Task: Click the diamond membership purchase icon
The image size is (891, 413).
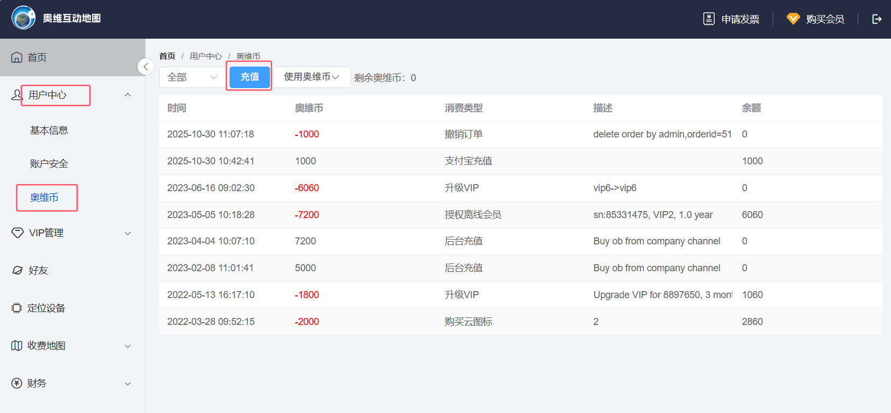Action: click(793, 19)
